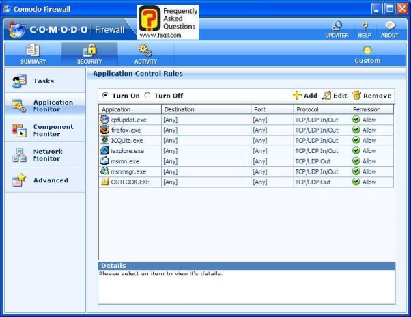Click the cpfupdat.exe application icon
The image size is (411, 317).
point(104,120)
